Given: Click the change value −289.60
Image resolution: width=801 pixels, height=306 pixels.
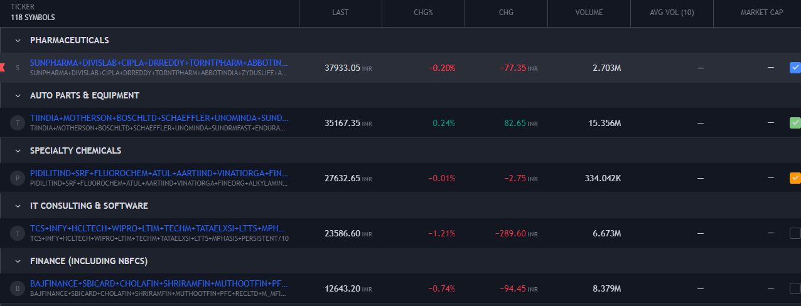Looking at the screenshot, I should pyautogui.click(x=510, y=233).
